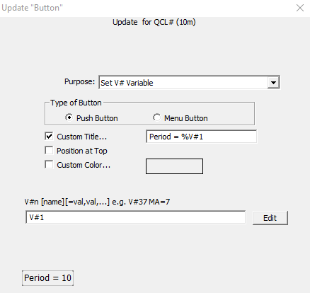Click the "Period = 10" preview button
This screenshot has width=310, height=293.
(47, 278)
